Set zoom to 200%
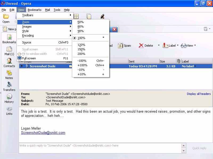This screenshot has height=159, width=213. click(x=91, y=54)
